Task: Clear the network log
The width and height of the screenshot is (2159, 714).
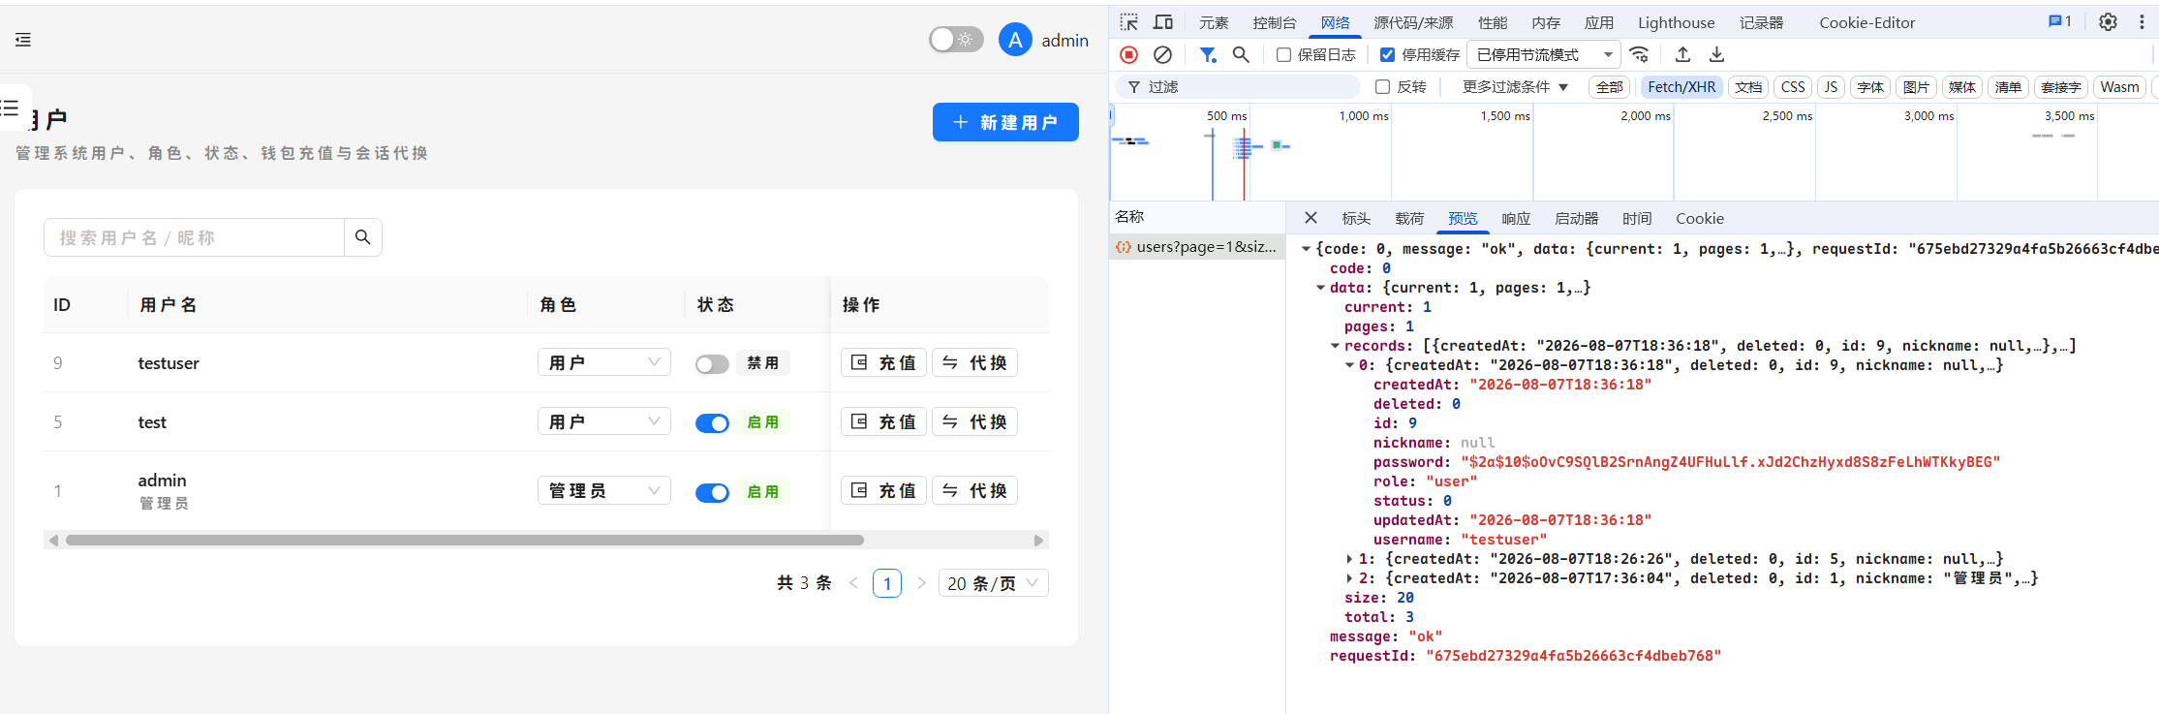Action: 1163,55
